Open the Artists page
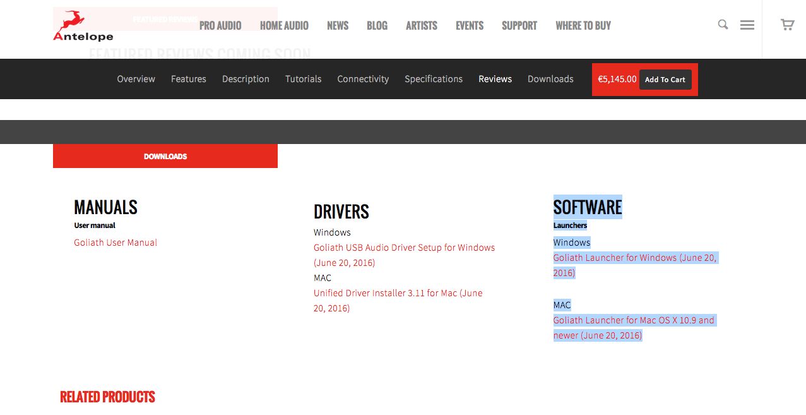 coord(422,26)
